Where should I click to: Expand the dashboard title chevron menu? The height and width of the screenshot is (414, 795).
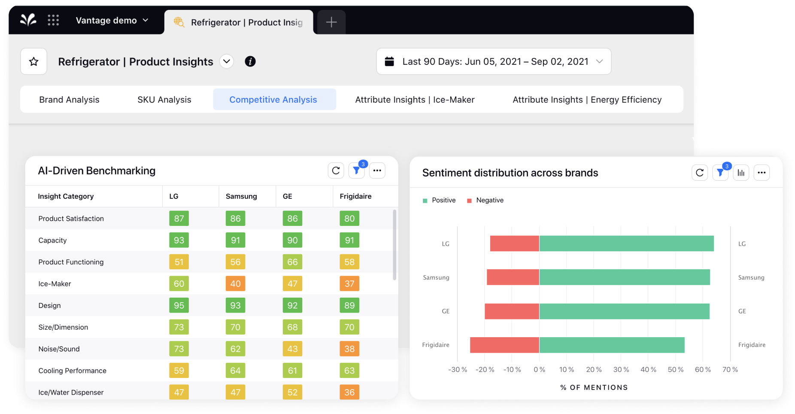coord(227,61)
